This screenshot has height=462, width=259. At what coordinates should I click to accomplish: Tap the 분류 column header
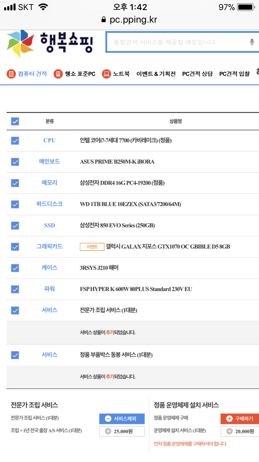click(49, 122)
